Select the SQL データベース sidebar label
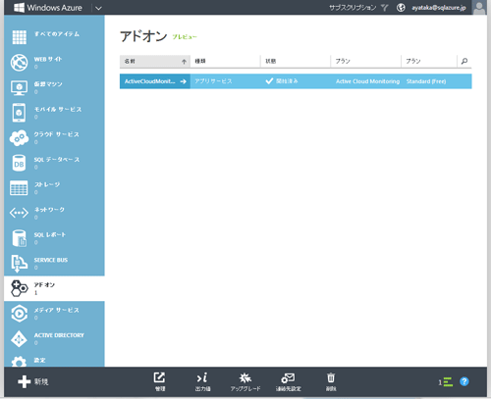Image resolution: width=491 pixels, height=399 pixels. click(57, 160)
